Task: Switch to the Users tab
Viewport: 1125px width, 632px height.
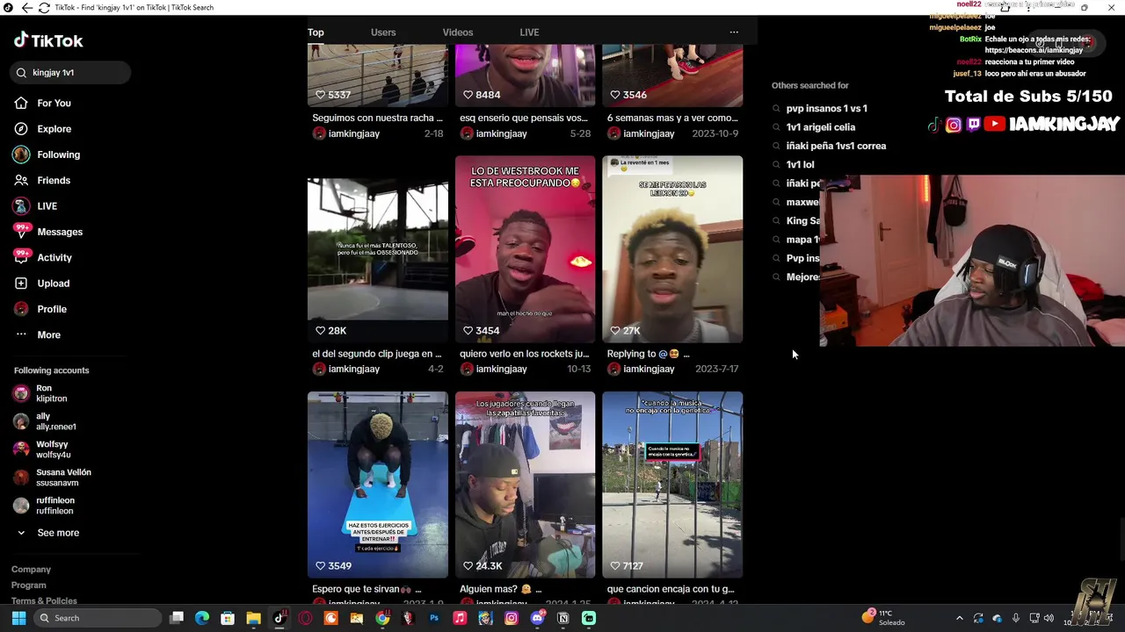Action: [383, 32]
